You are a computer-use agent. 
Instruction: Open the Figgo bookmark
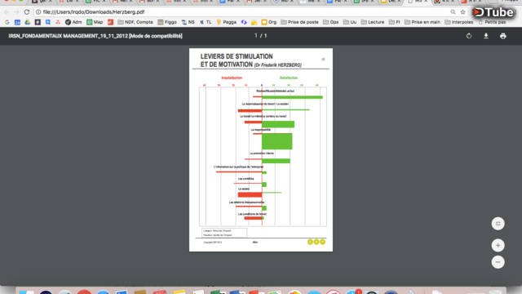167,22
